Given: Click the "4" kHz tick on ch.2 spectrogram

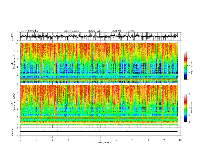Looking at the screenshot, I should (x=18, y=109).
